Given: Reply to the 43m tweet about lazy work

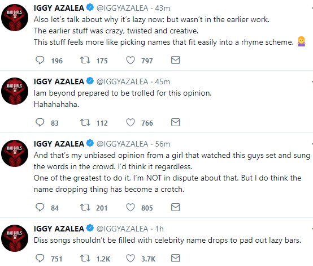Looking at the screenshot, I should (40, 60).
